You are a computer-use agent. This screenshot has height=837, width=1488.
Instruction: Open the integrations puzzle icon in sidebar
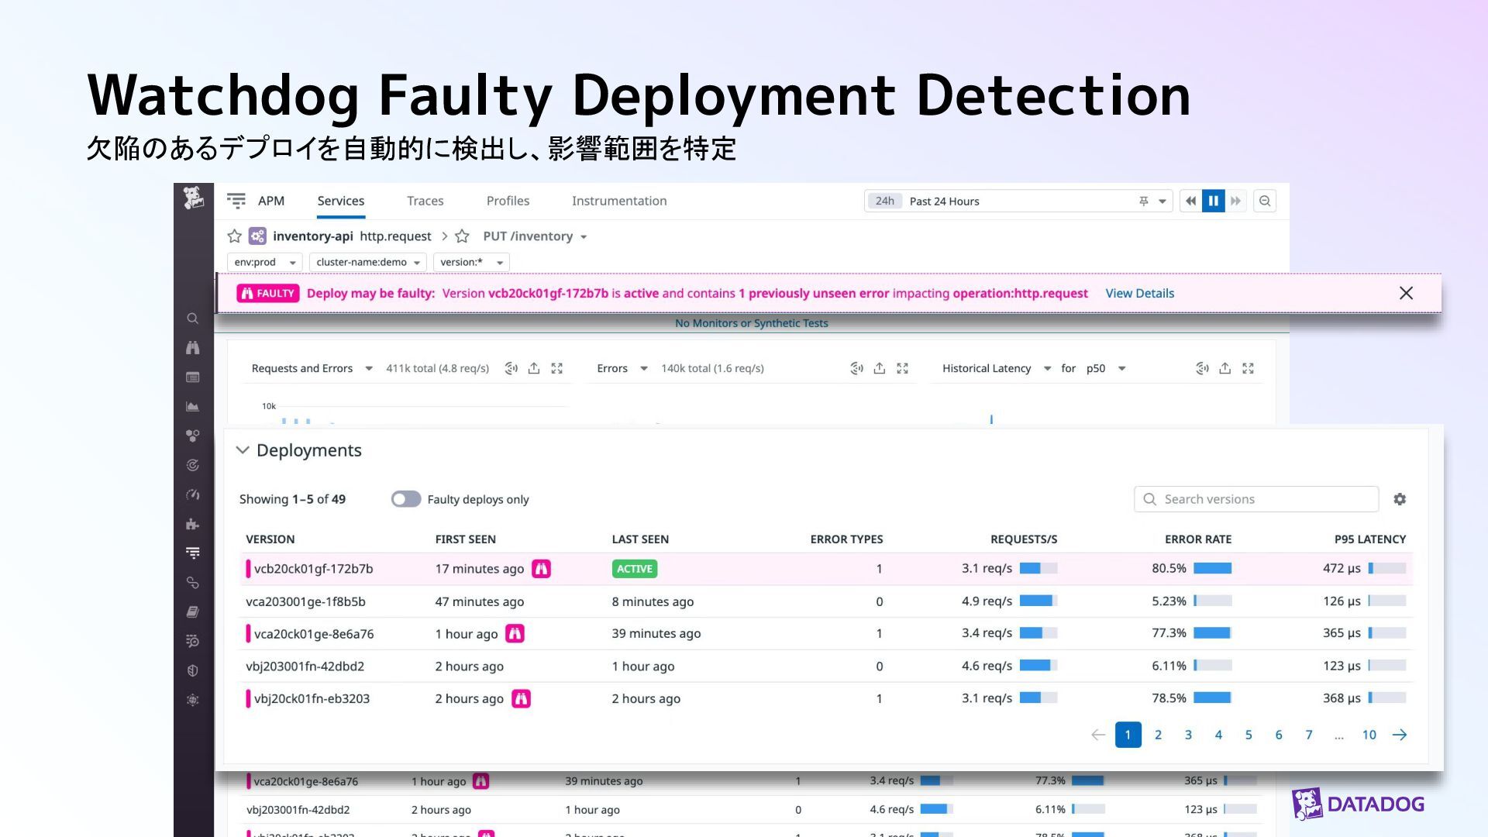coord(192,524)
